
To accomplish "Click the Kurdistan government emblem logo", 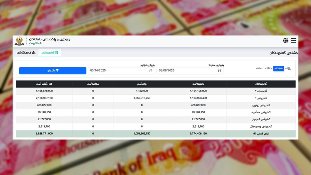I will coord(19,41).
